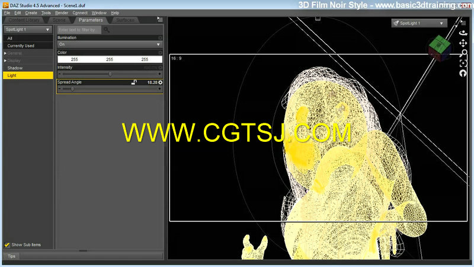
Task: Click the Intensity slider plus button
Action: (159, 74)
